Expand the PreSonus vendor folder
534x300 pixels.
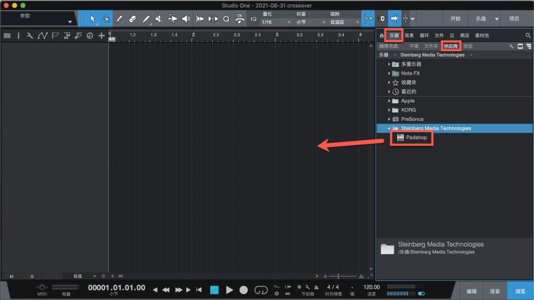point(389,119)
